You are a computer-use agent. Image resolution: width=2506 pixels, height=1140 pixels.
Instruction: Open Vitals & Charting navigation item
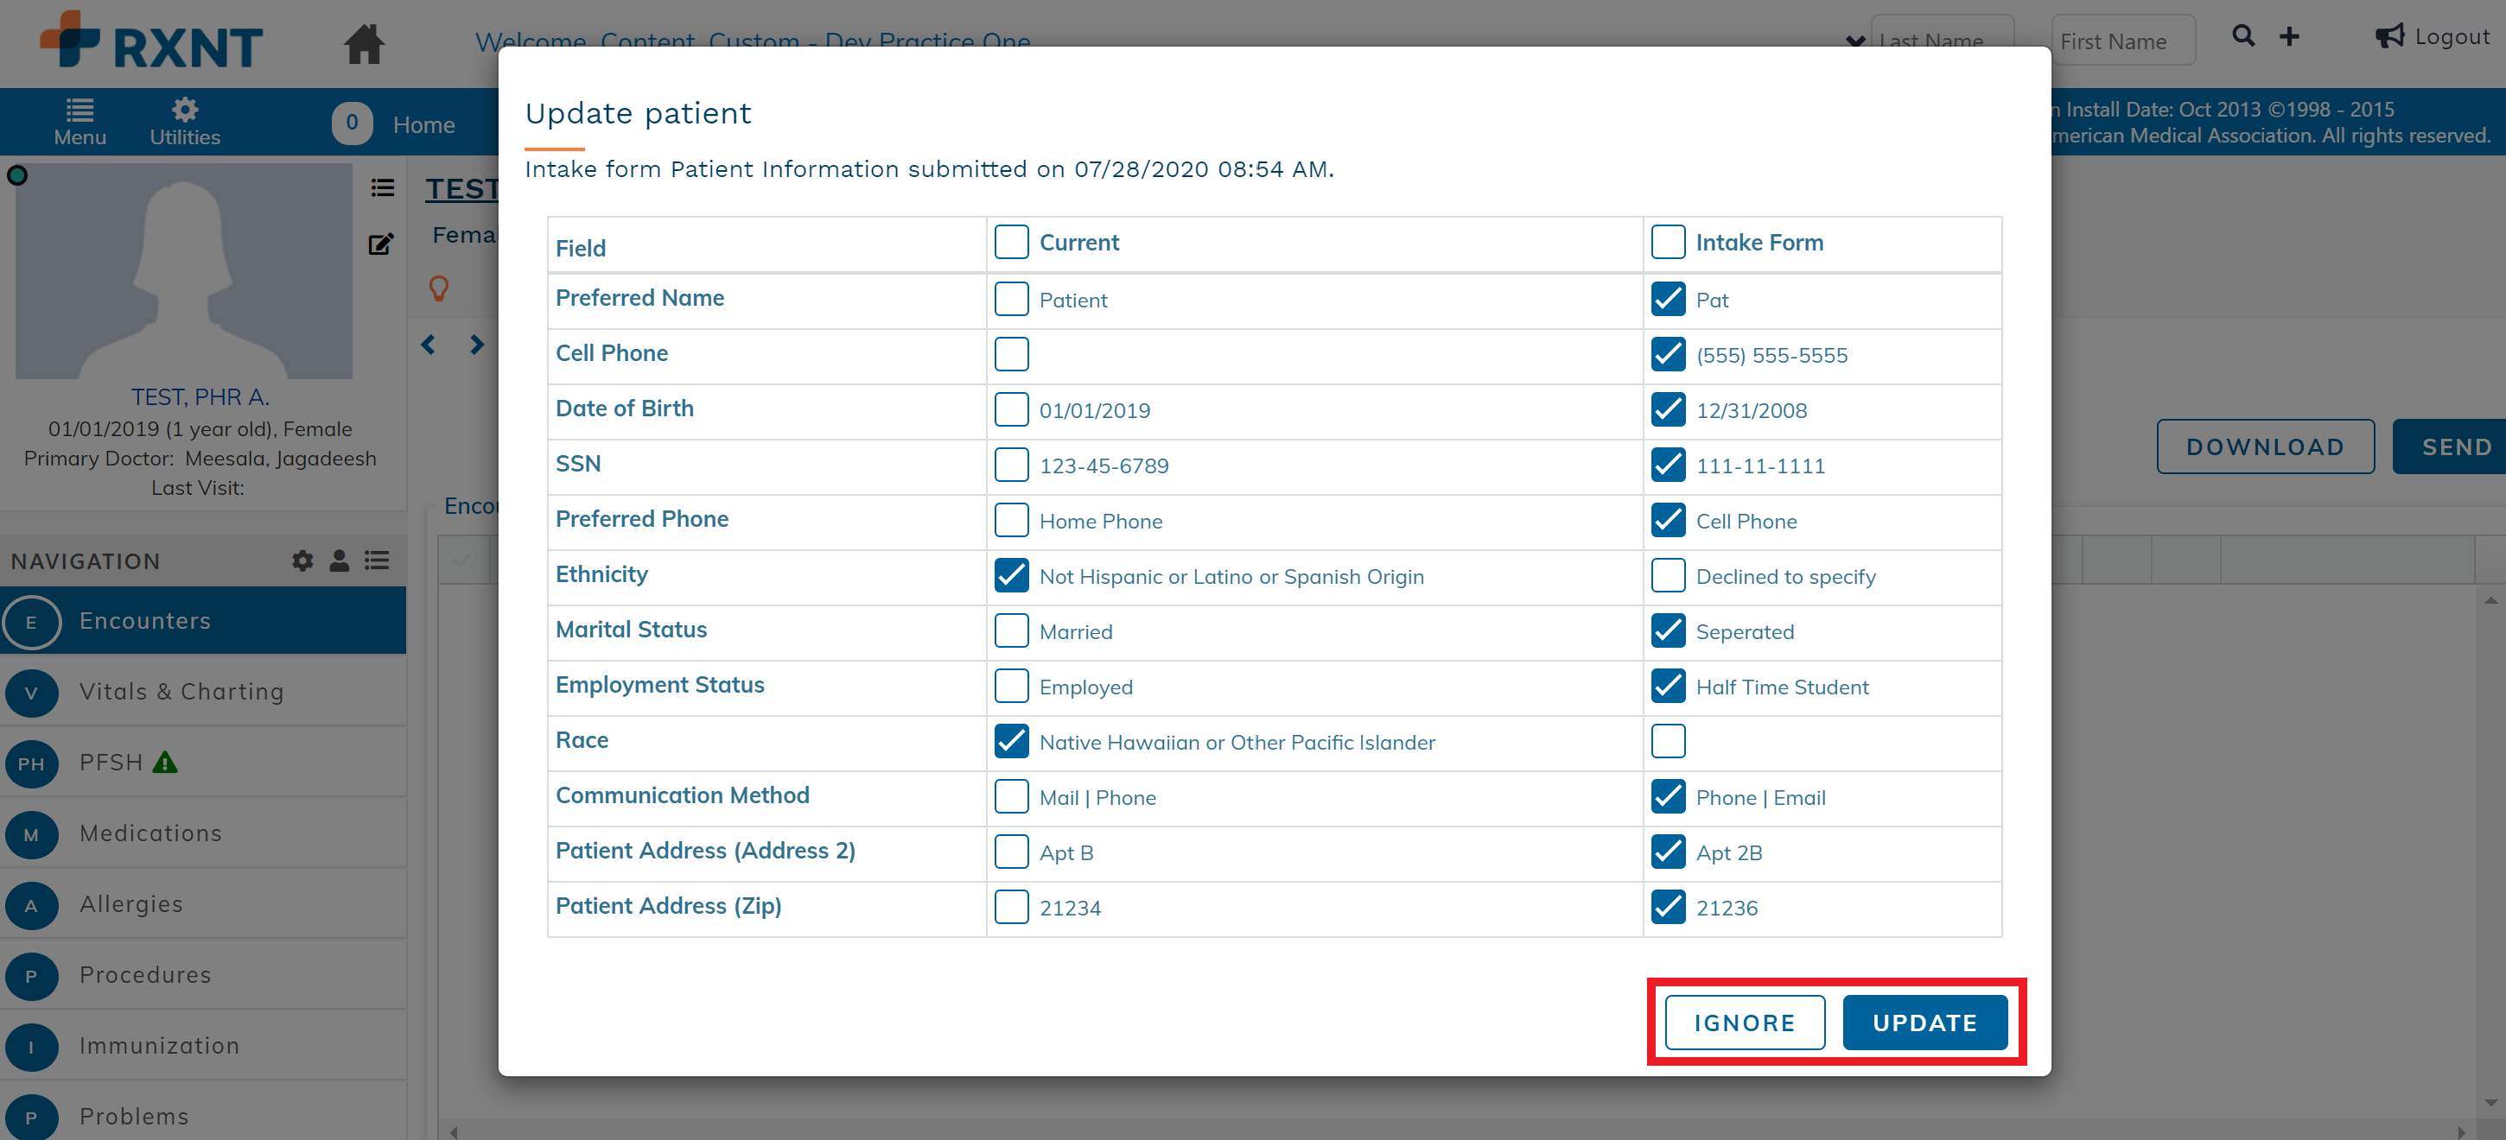tap(182, 692)
